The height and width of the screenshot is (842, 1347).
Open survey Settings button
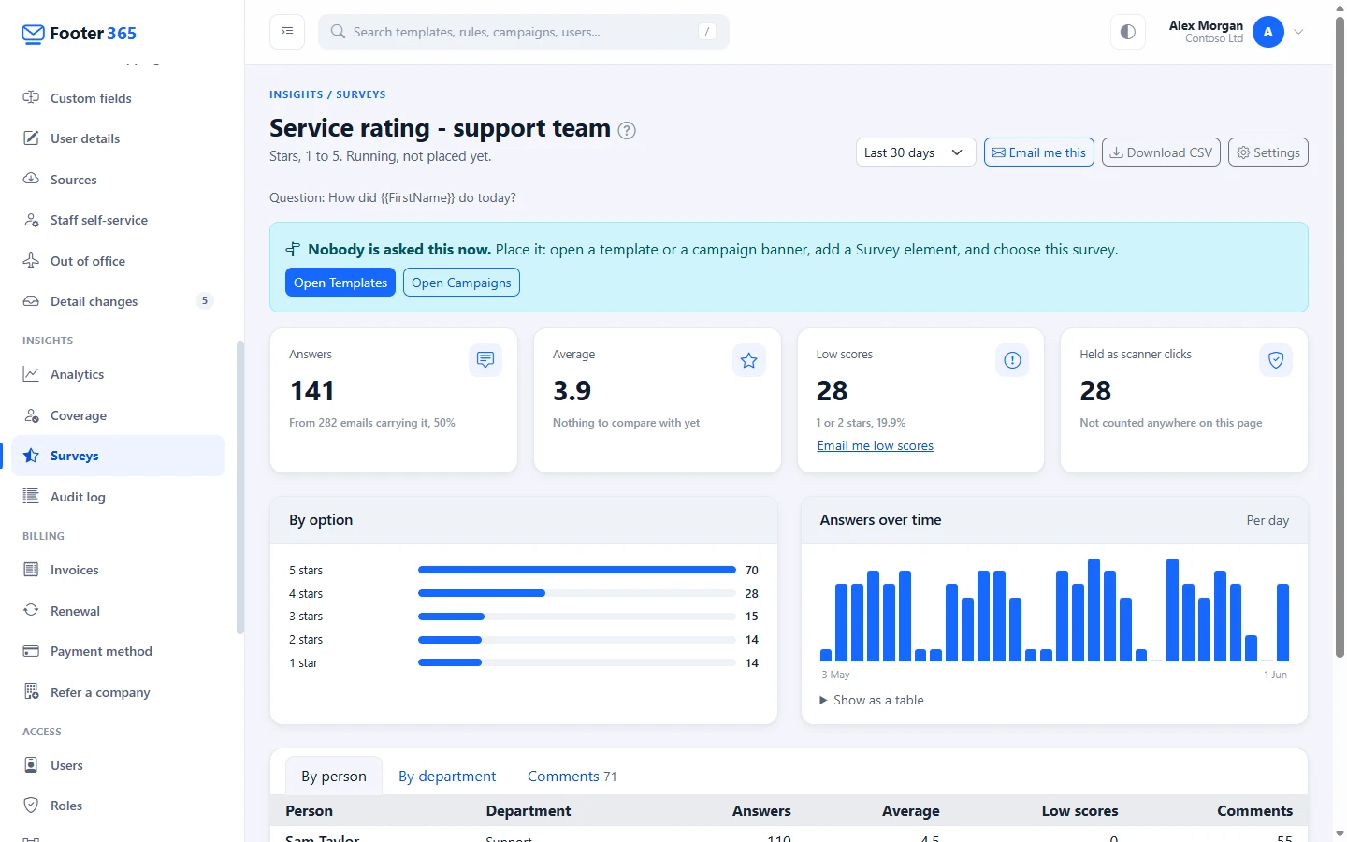[1268, 152]
